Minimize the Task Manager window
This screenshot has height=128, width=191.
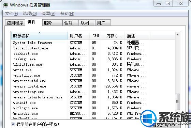tap(159, 4)
